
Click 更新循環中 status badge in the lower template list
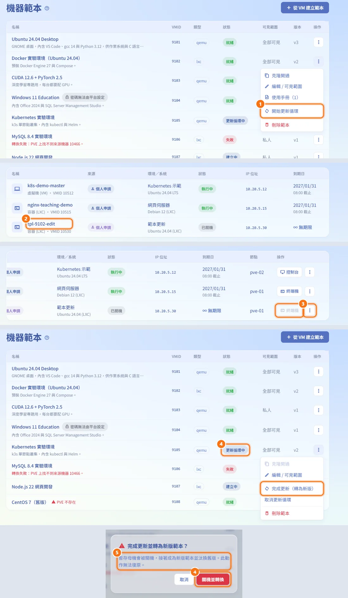[235, 450]
